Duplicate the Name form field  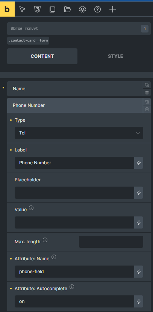[x=147, y=85]
